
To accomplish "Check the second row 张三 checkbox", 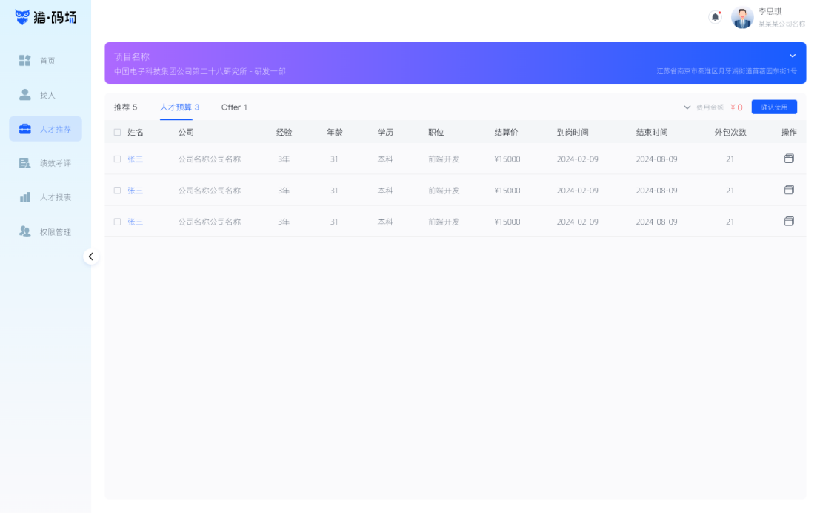I will 117,190.
